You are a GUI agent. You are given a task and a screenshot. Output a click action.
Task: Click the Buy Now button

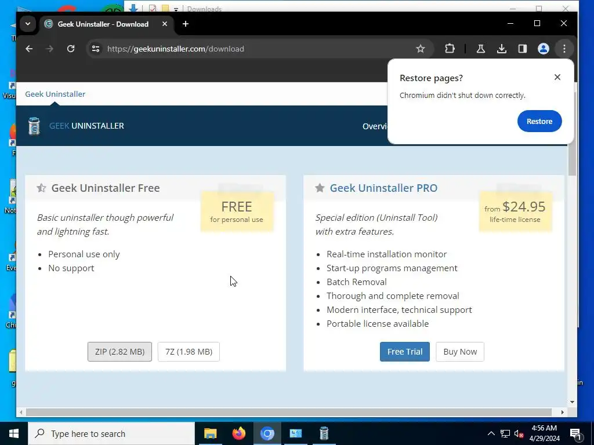click(x=460, y=352)
